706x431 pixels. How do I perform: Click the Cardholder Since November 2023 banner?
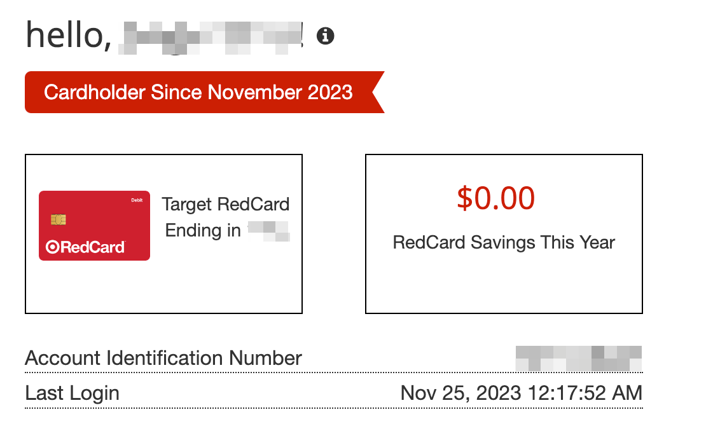point(198,92)
